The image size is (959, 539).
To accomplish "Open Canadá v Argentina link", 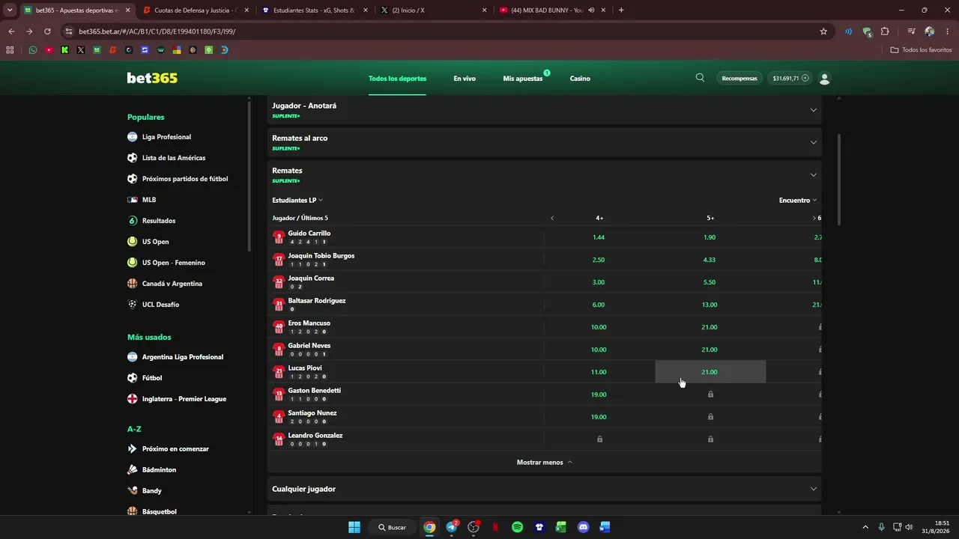I will pyautogui.click(x=172, y=284).
